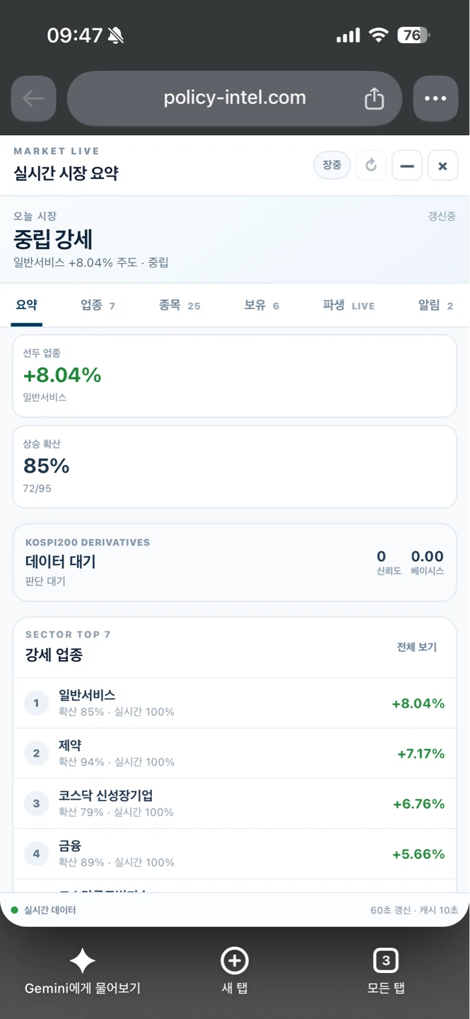Select the 제약 sector row
Image resolution: width=470 pixels, height=1019 pixels.
[235, 754]
